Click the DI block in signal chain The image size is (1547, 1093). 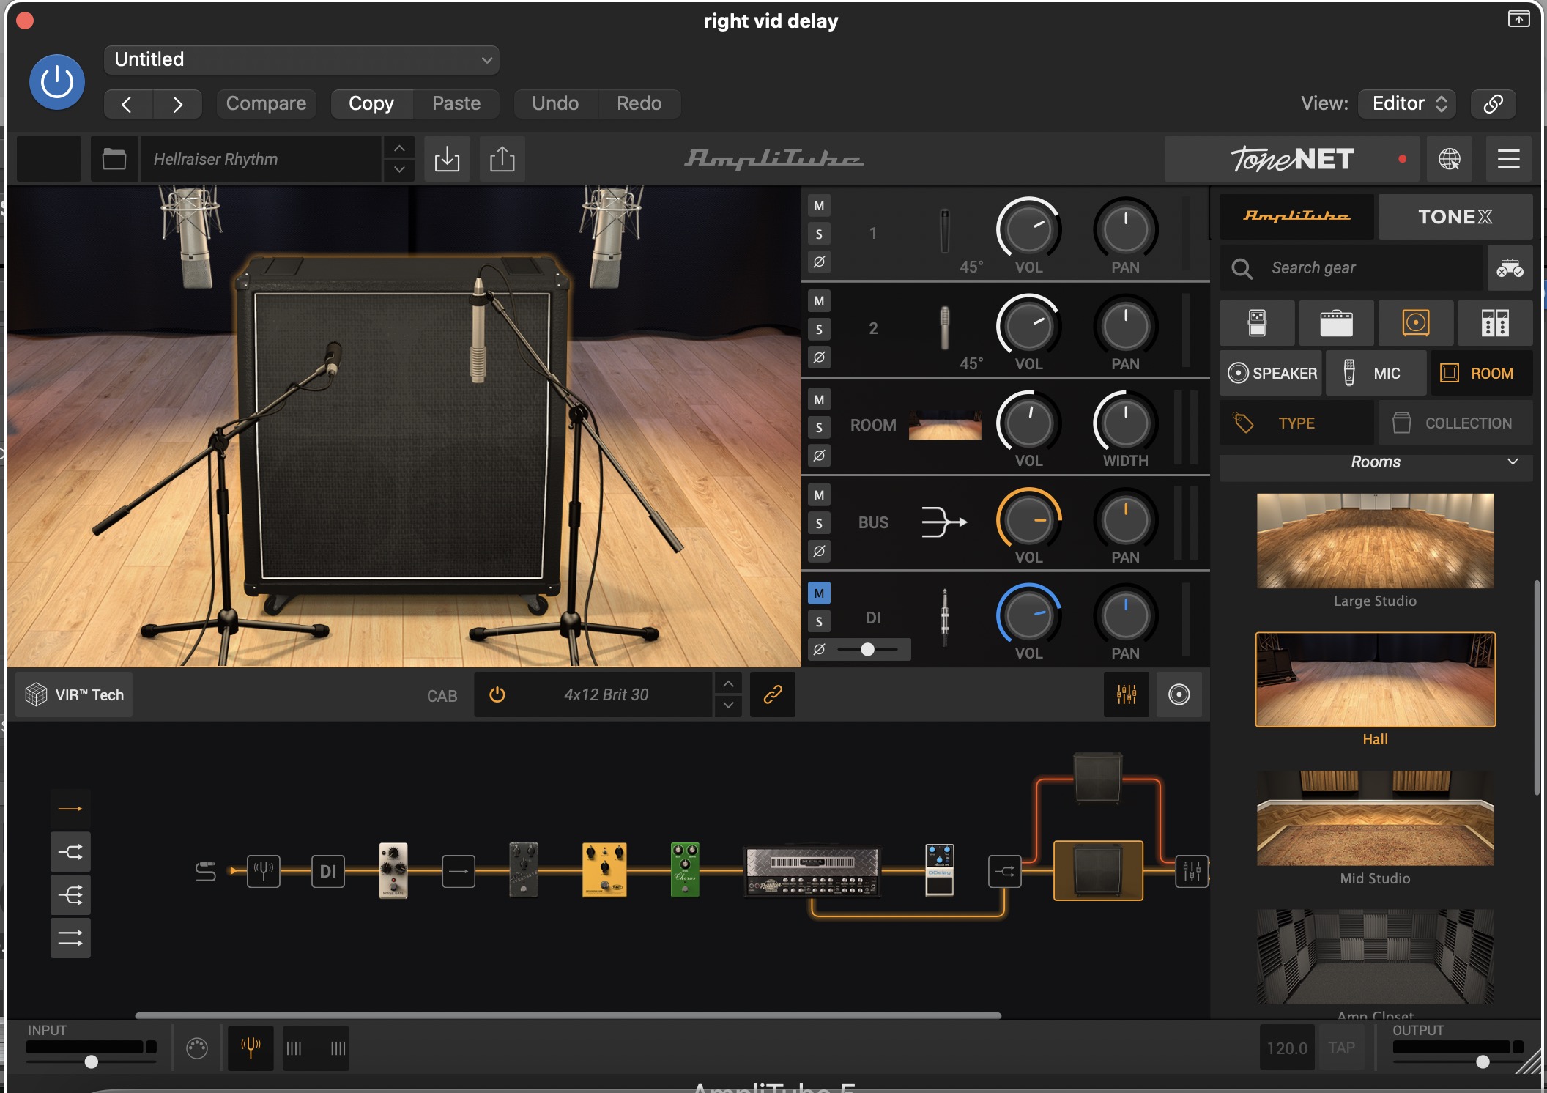pyautogui.click(x=327, y=871)
